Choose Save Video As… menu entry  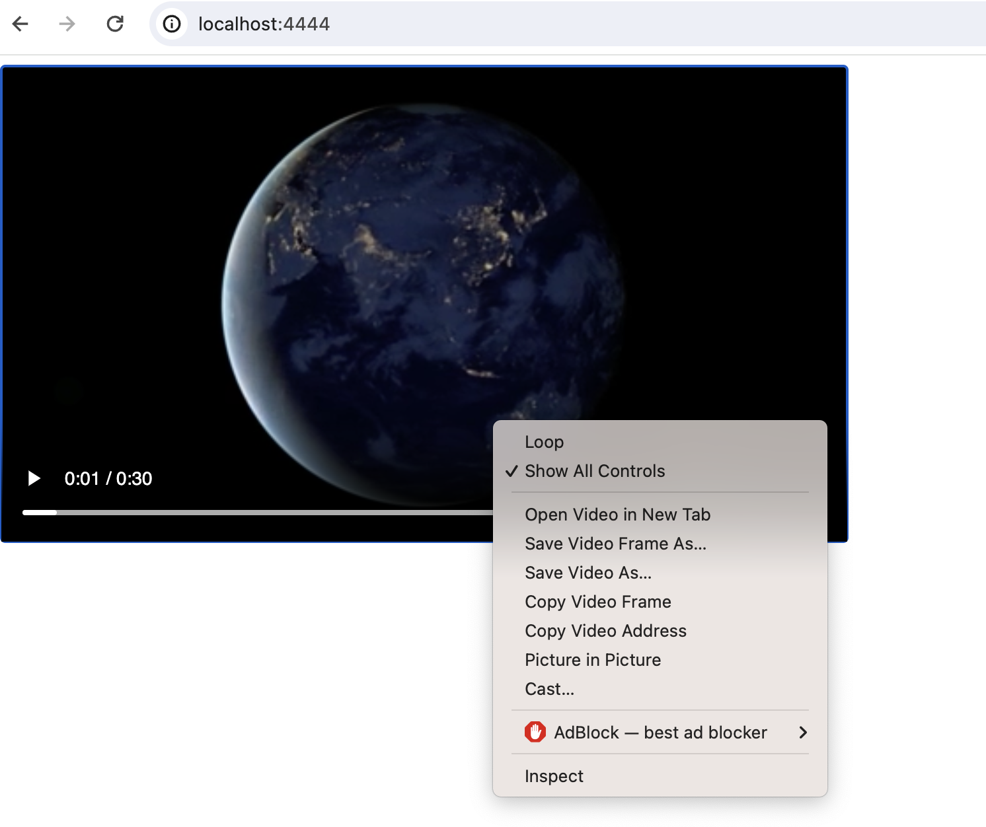pos(588,573)
